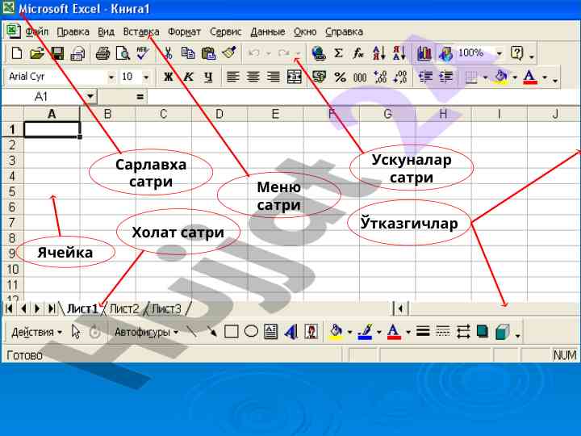Screen dimensions: 581x436
Task: Open the Вид menu
Action: pos(106,31)
